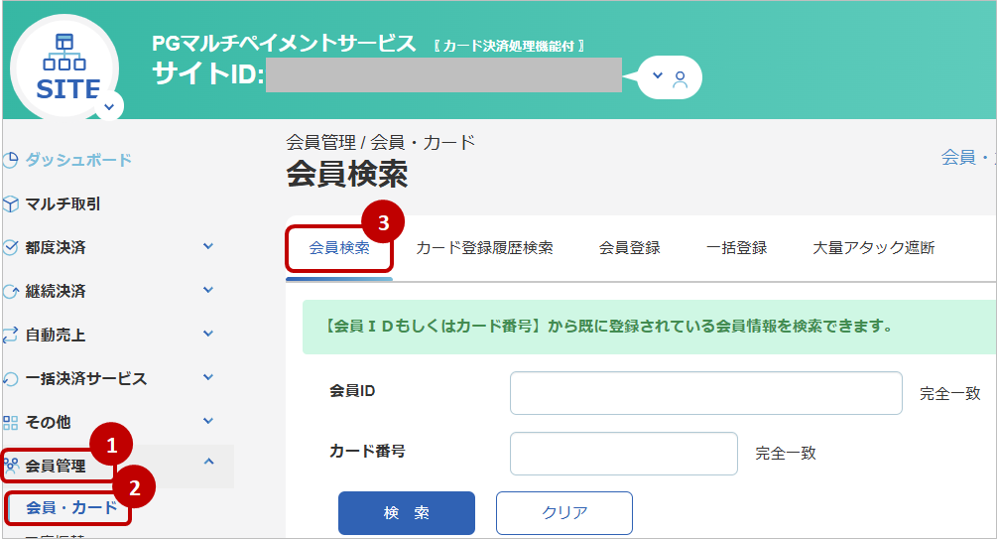
Task: Switch to the 会員登録 tab
Action: [x=630, y=248]
